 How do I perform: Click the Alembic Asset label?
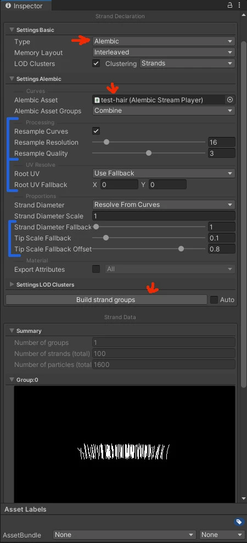pos(36,100)
